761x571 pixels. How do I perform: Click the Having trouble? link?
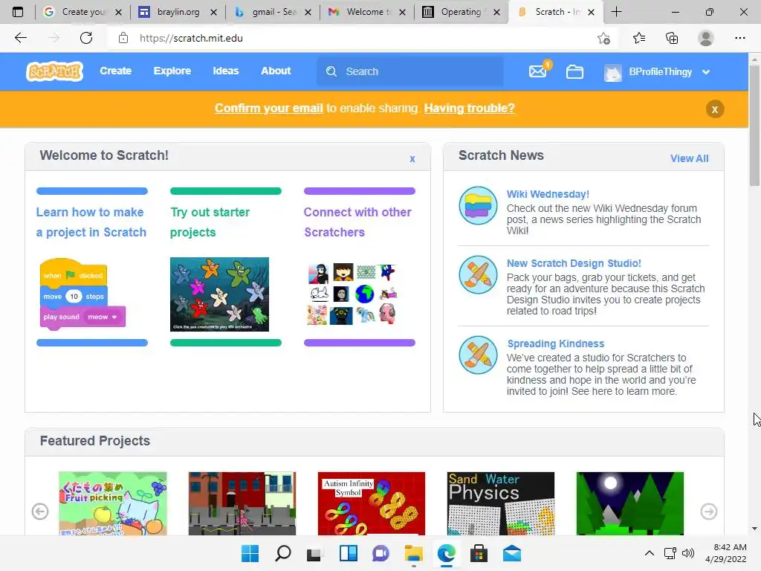coord(470,108)
